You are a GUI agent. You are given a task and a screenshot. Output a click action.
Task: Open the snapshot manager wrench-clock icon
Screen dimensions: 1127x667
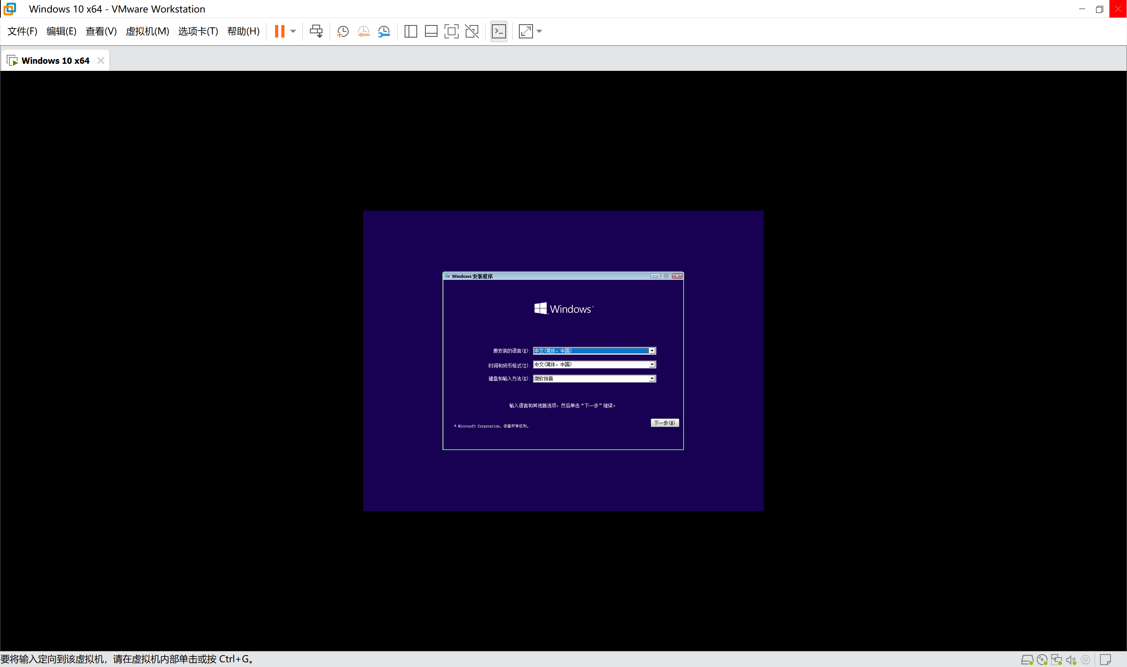[384, 31]
